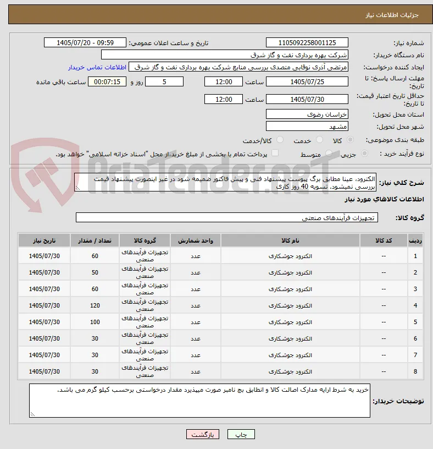The height and width of the screenshot is (449, 433).
Task: Click الکترود جوشکاری in row 1
Action: point(290,256)
